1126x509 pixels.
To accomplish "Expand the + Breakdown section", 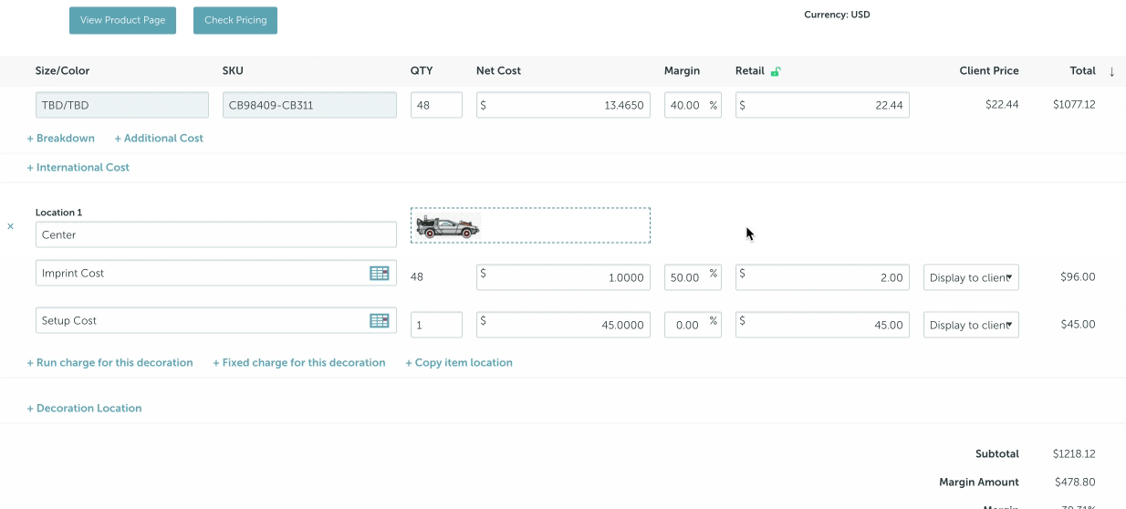I will coord(60,138).
